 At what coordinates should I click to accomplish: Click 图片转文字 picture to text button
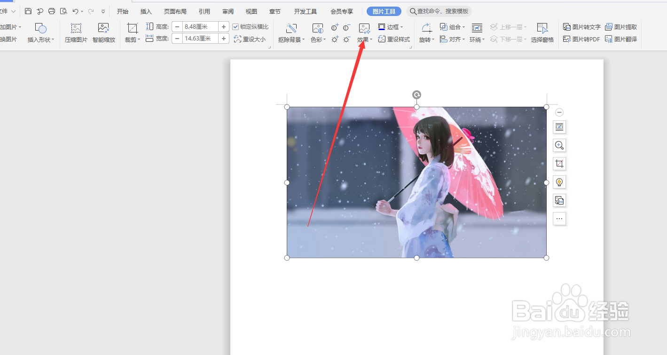point(582,27)
